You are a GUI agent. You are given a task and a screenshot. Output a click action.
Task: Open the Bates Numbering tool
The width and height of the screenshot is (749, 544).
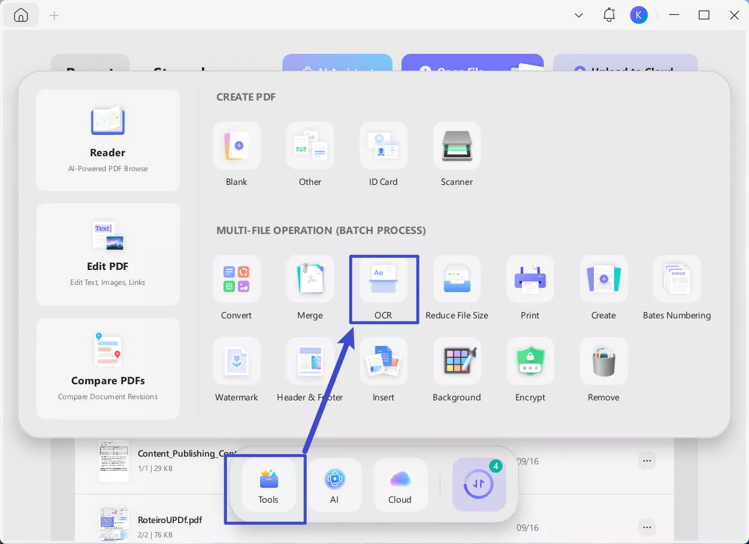[x=676, y=279]
